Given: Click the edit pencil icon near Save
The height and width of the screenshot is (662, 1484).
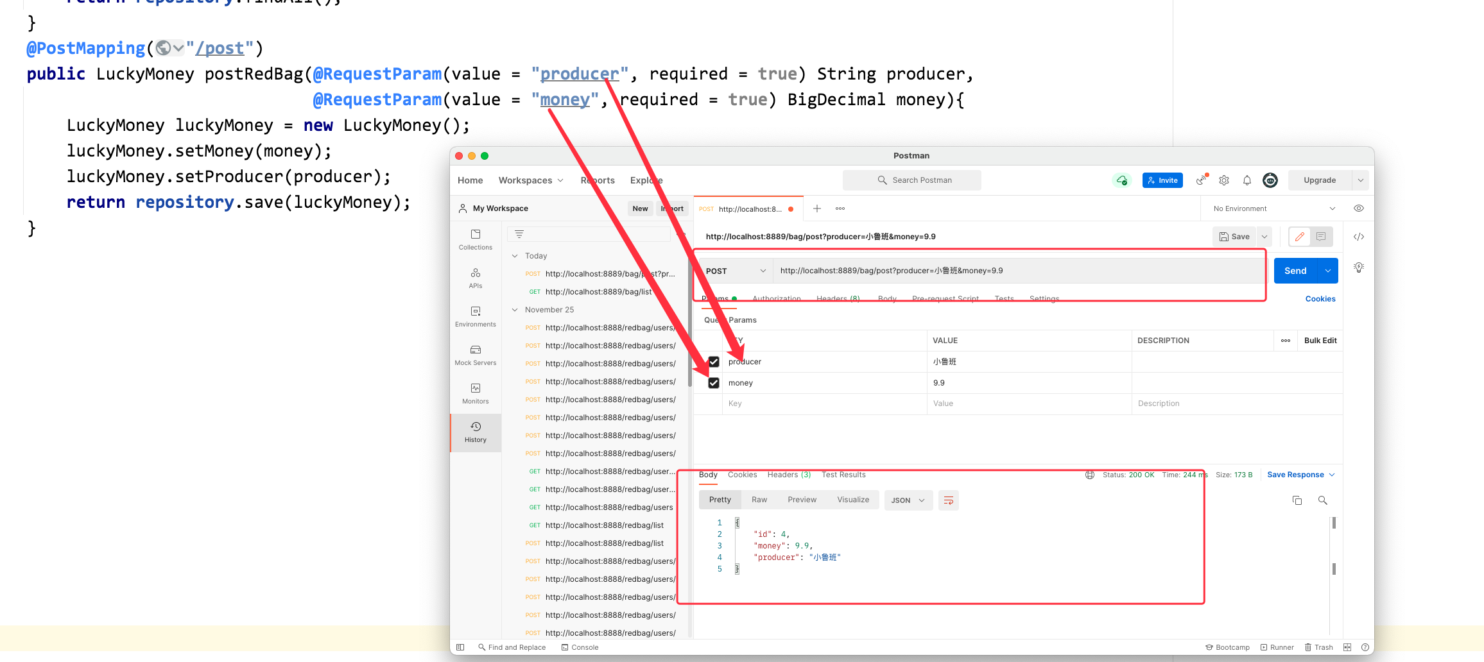Looking at the screenshot, I should click(x=1299, y=237).
